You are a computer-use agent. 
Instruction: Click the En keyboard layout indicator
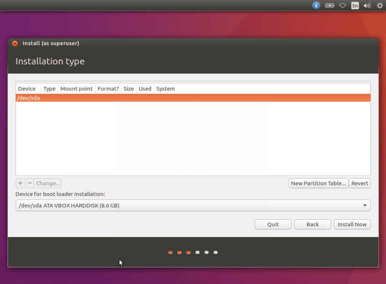tap(355, 5)
